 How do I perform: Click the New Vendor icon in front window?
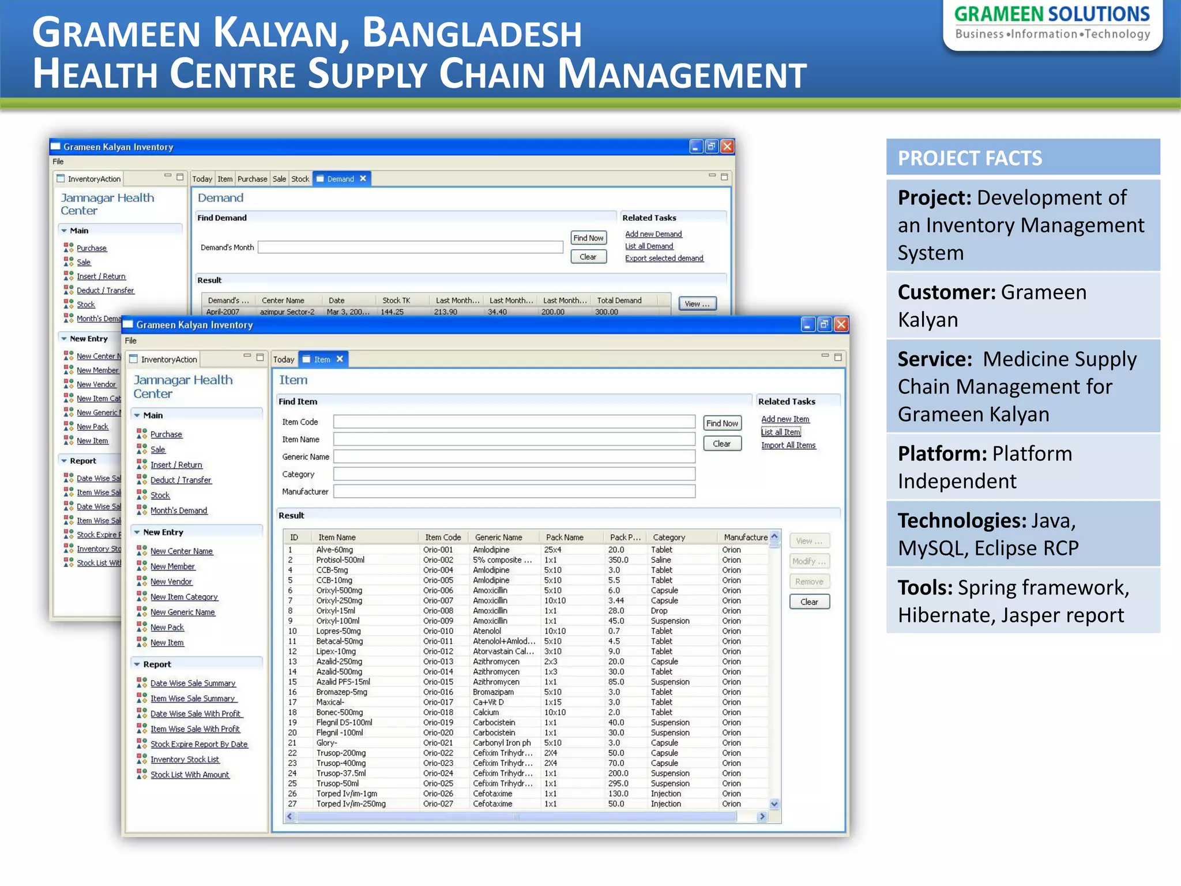pos(141,581)
